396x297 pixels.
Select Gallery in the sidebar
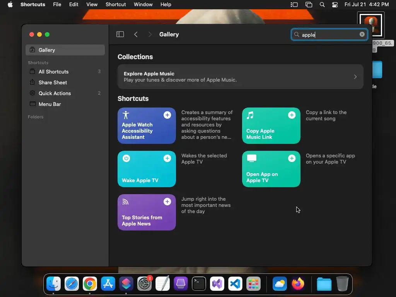65,50
